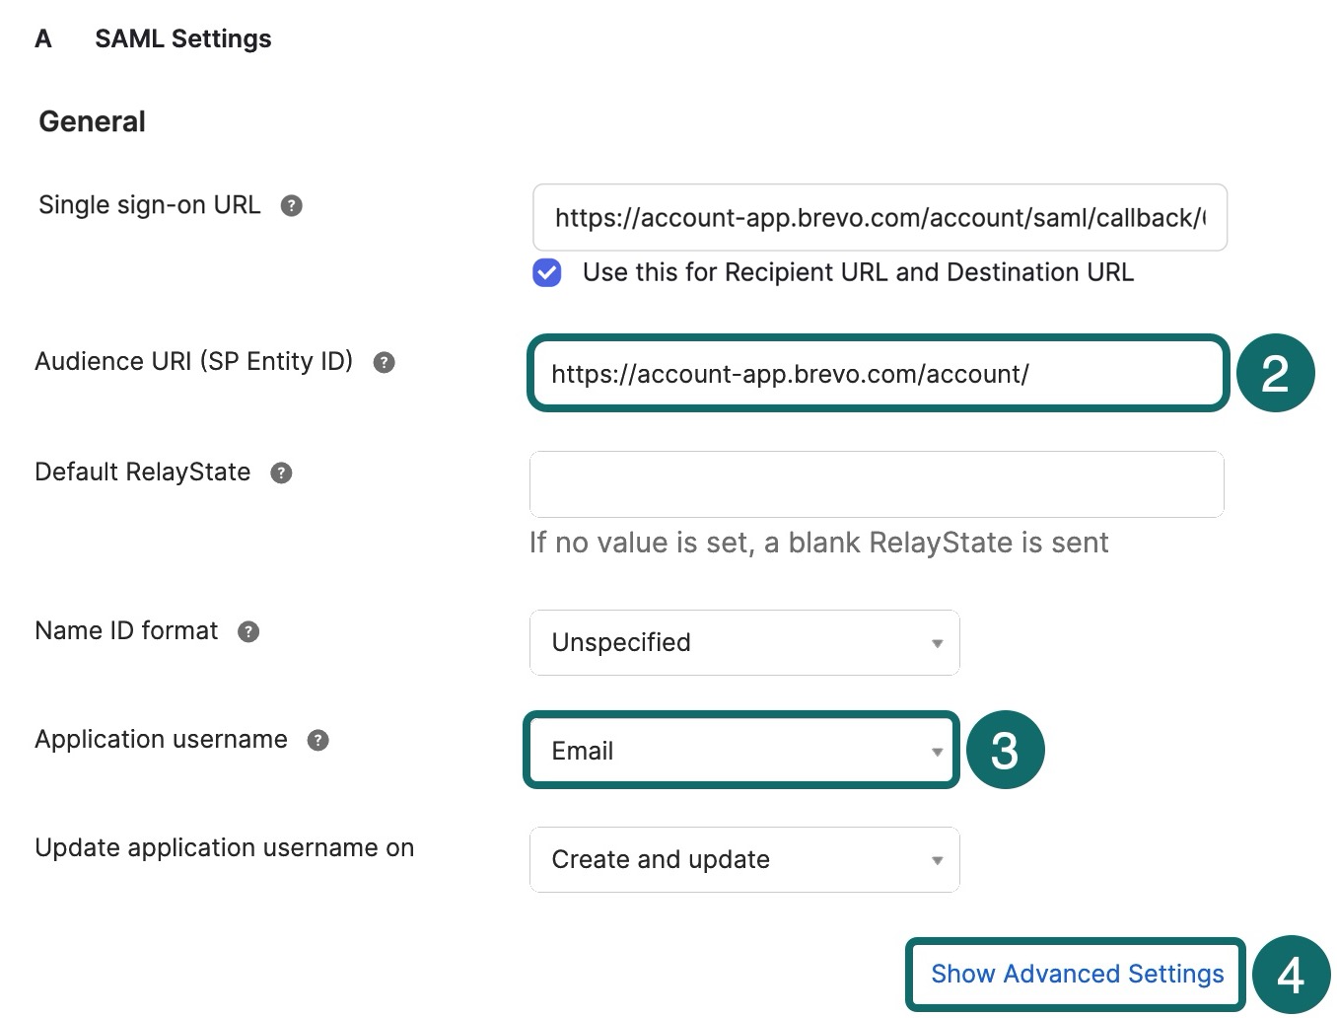Viewport: 1337px width, 1018px height.
Task: Select the General section heading
Action: tap(92, 120)
